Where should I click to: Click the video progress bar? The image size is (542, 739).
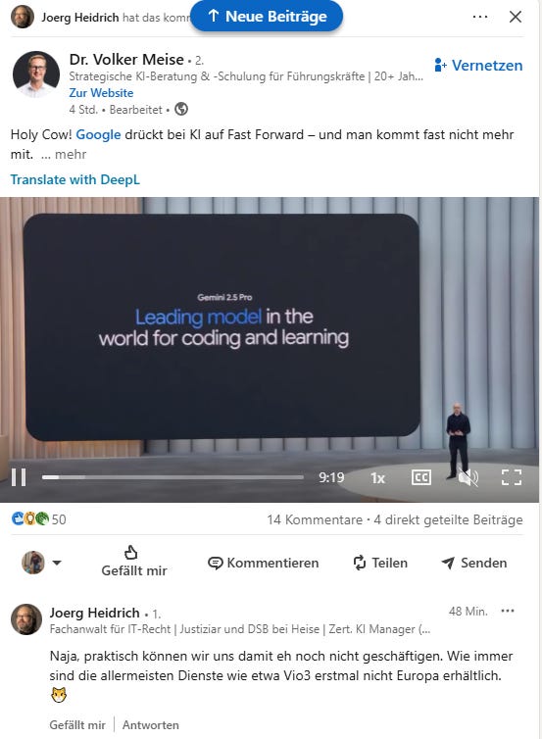point(172,477)
